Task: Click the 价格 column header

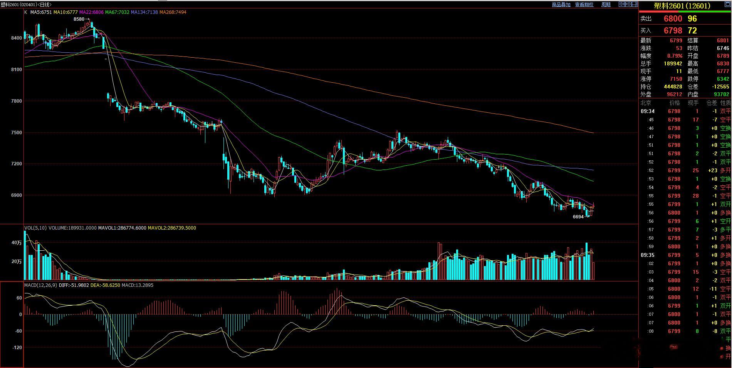Action: 675,103
